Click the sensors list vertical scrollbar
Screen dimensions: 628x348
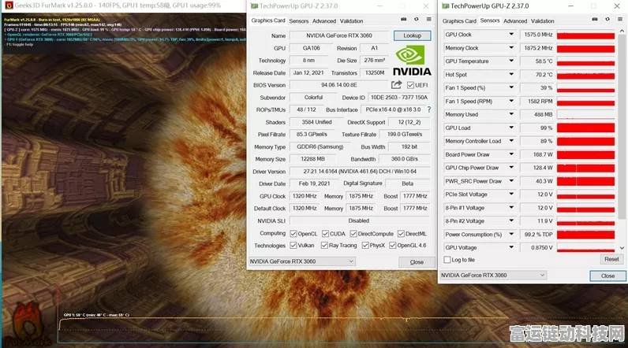622,126
